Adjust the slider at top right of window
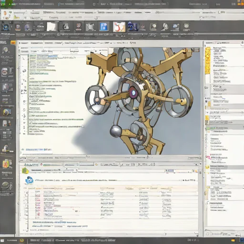 222,12
